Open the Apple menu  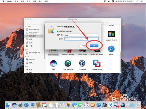4,1
